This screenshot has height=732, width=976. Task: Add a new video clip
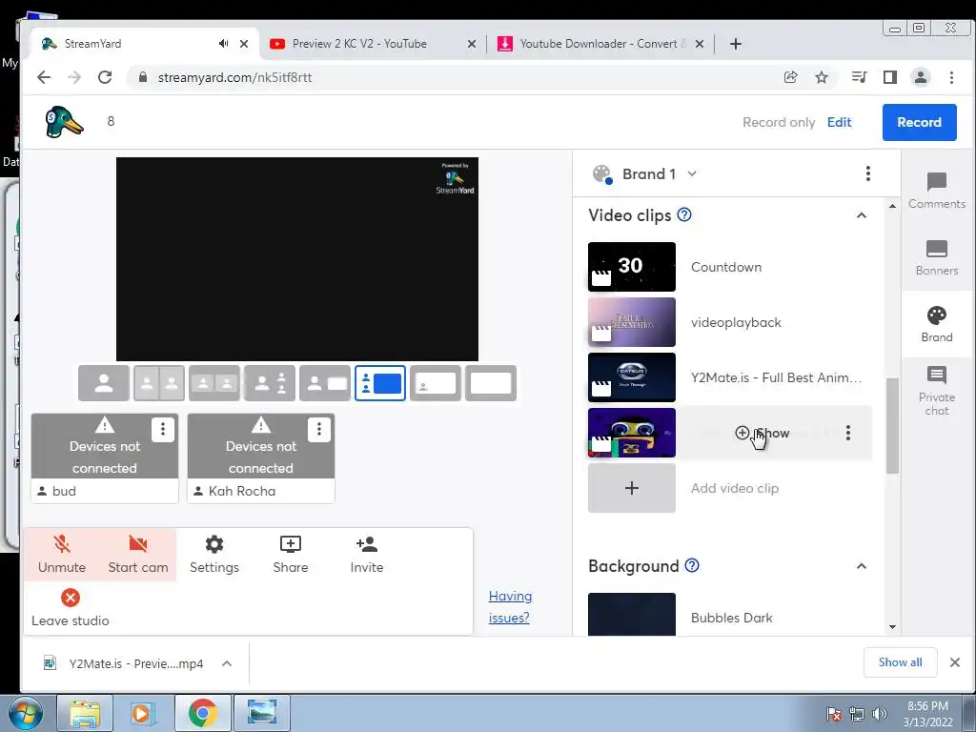coord(631,488)
